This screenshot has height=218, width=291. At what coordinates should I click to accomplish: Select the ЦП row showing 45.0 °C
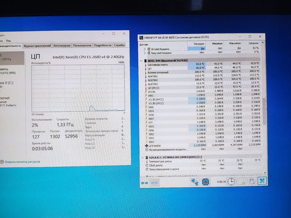[x=202, y=68]
